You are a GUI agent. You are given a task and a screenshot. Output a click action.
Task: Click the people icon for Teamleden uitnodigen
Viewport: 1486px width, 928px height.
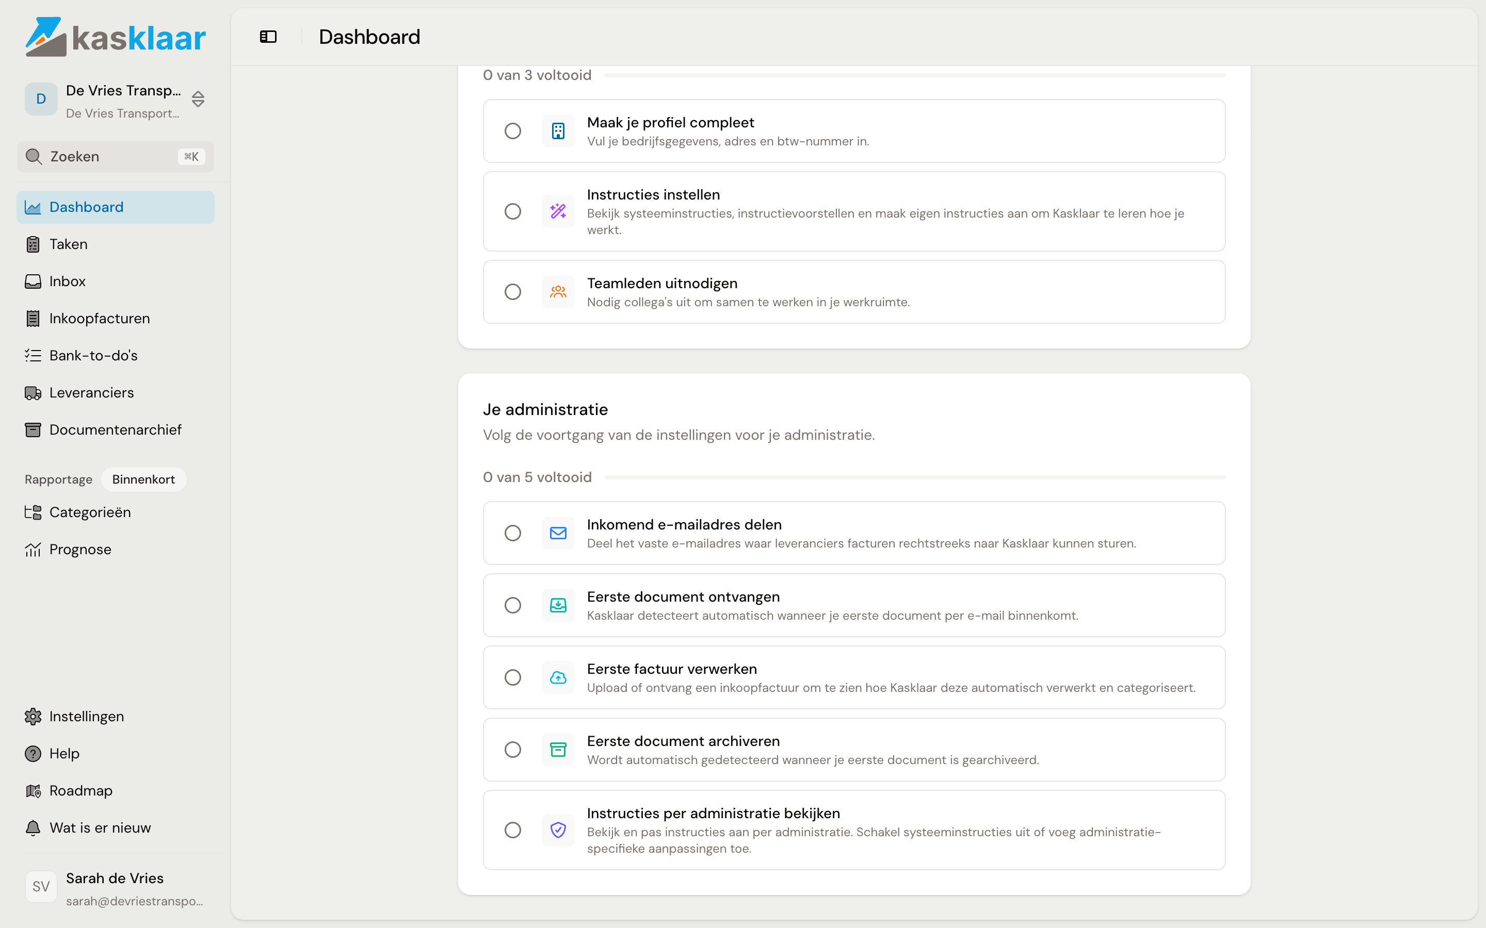click(x=558, y=291)
